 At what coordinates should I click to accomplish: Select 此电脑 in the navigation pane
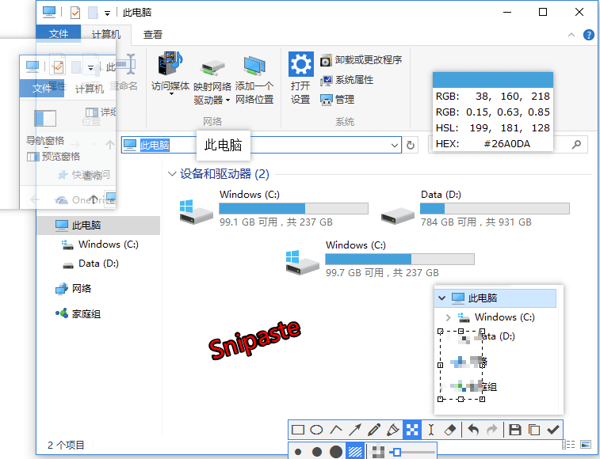click(x=99, y=225)
